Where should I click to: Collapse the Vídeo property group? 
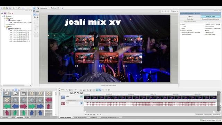click(x=181, y=24)
